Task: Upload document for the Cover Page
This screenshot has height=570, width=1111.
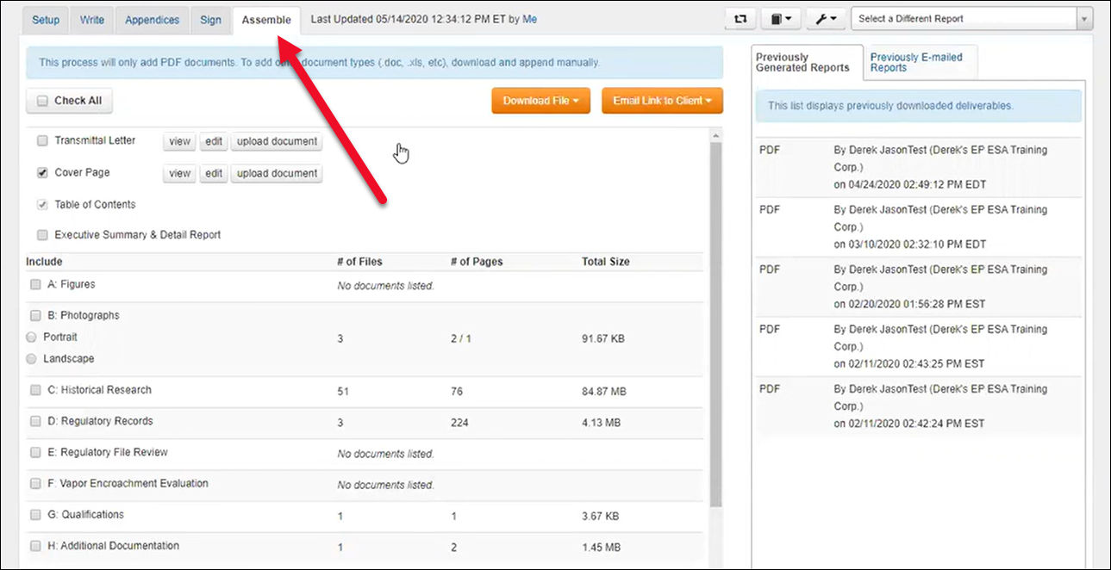Action: [x=278, y=174]
